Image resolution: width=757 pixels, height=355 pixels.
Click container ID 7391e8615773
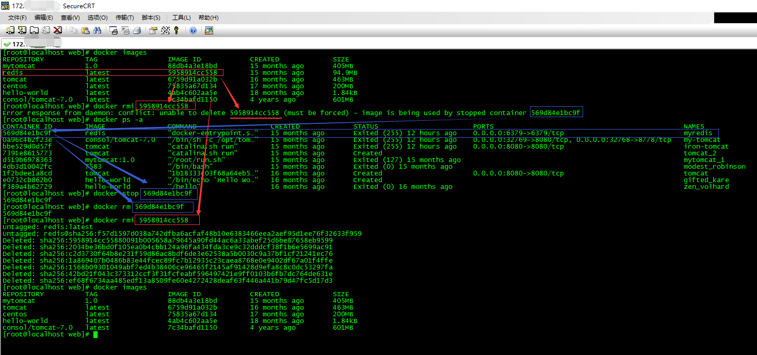27,153
